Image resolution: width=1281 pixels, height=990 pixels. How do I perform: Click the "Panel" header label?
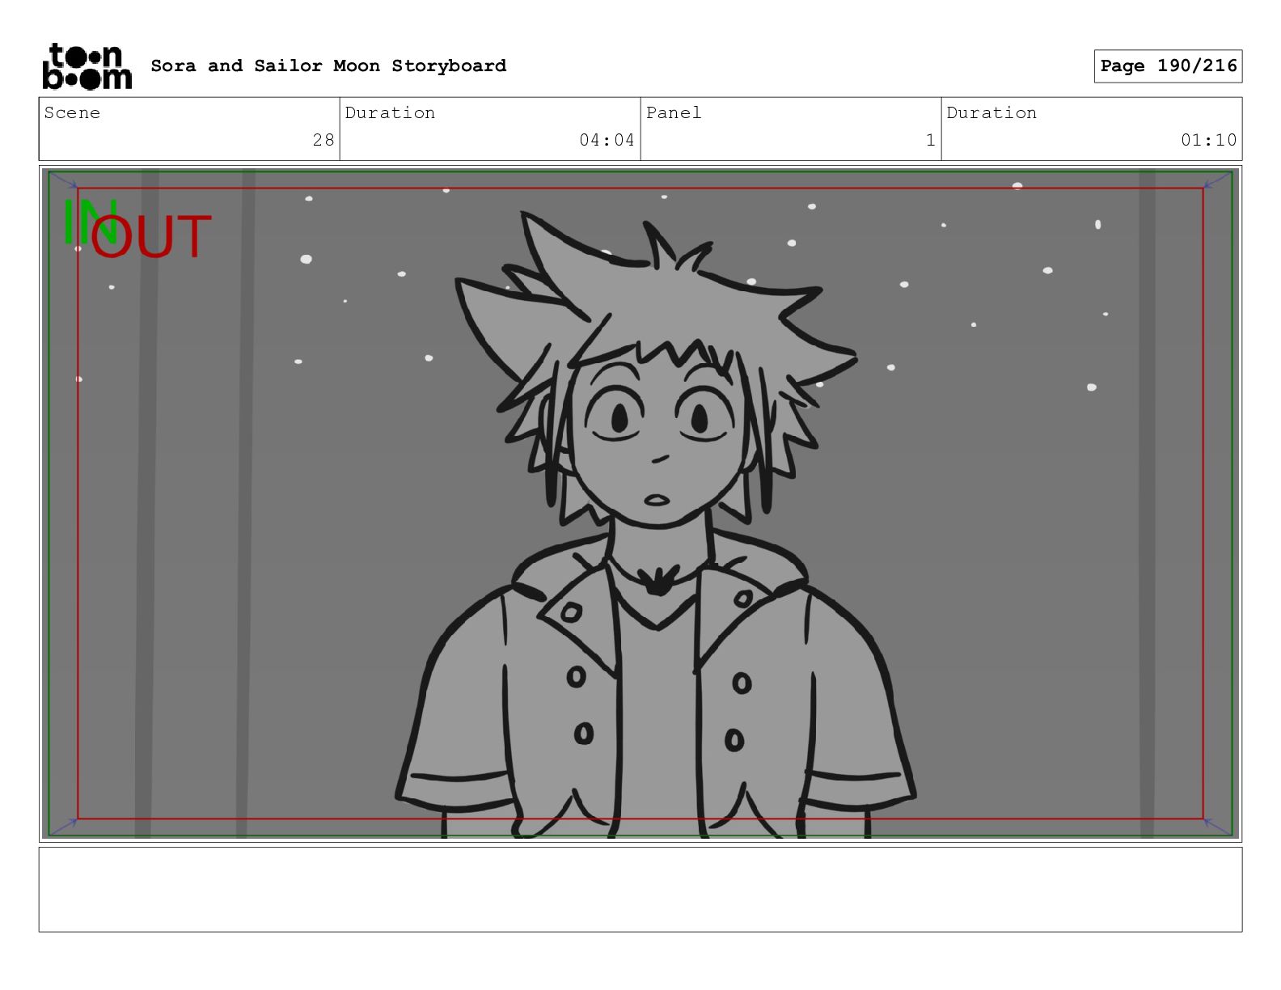coord(674,113)
